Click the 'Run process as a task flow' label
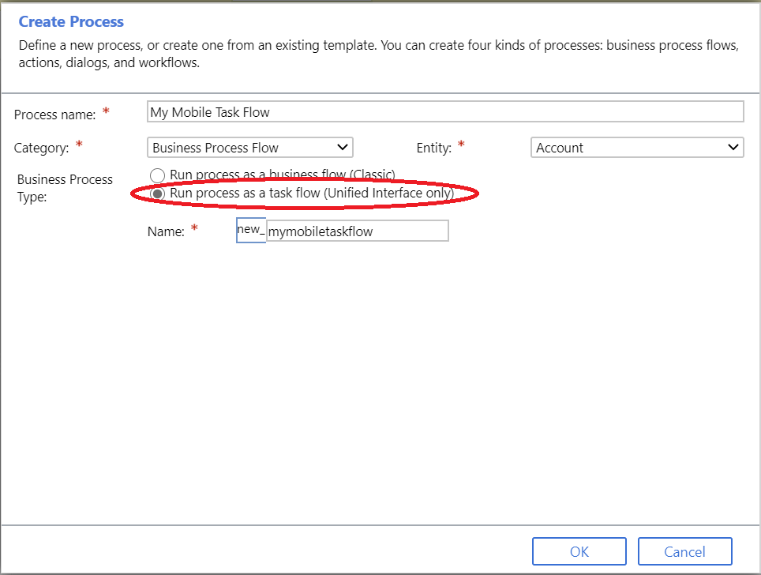This screenshot has width=761, height=575. pos(312,194)
